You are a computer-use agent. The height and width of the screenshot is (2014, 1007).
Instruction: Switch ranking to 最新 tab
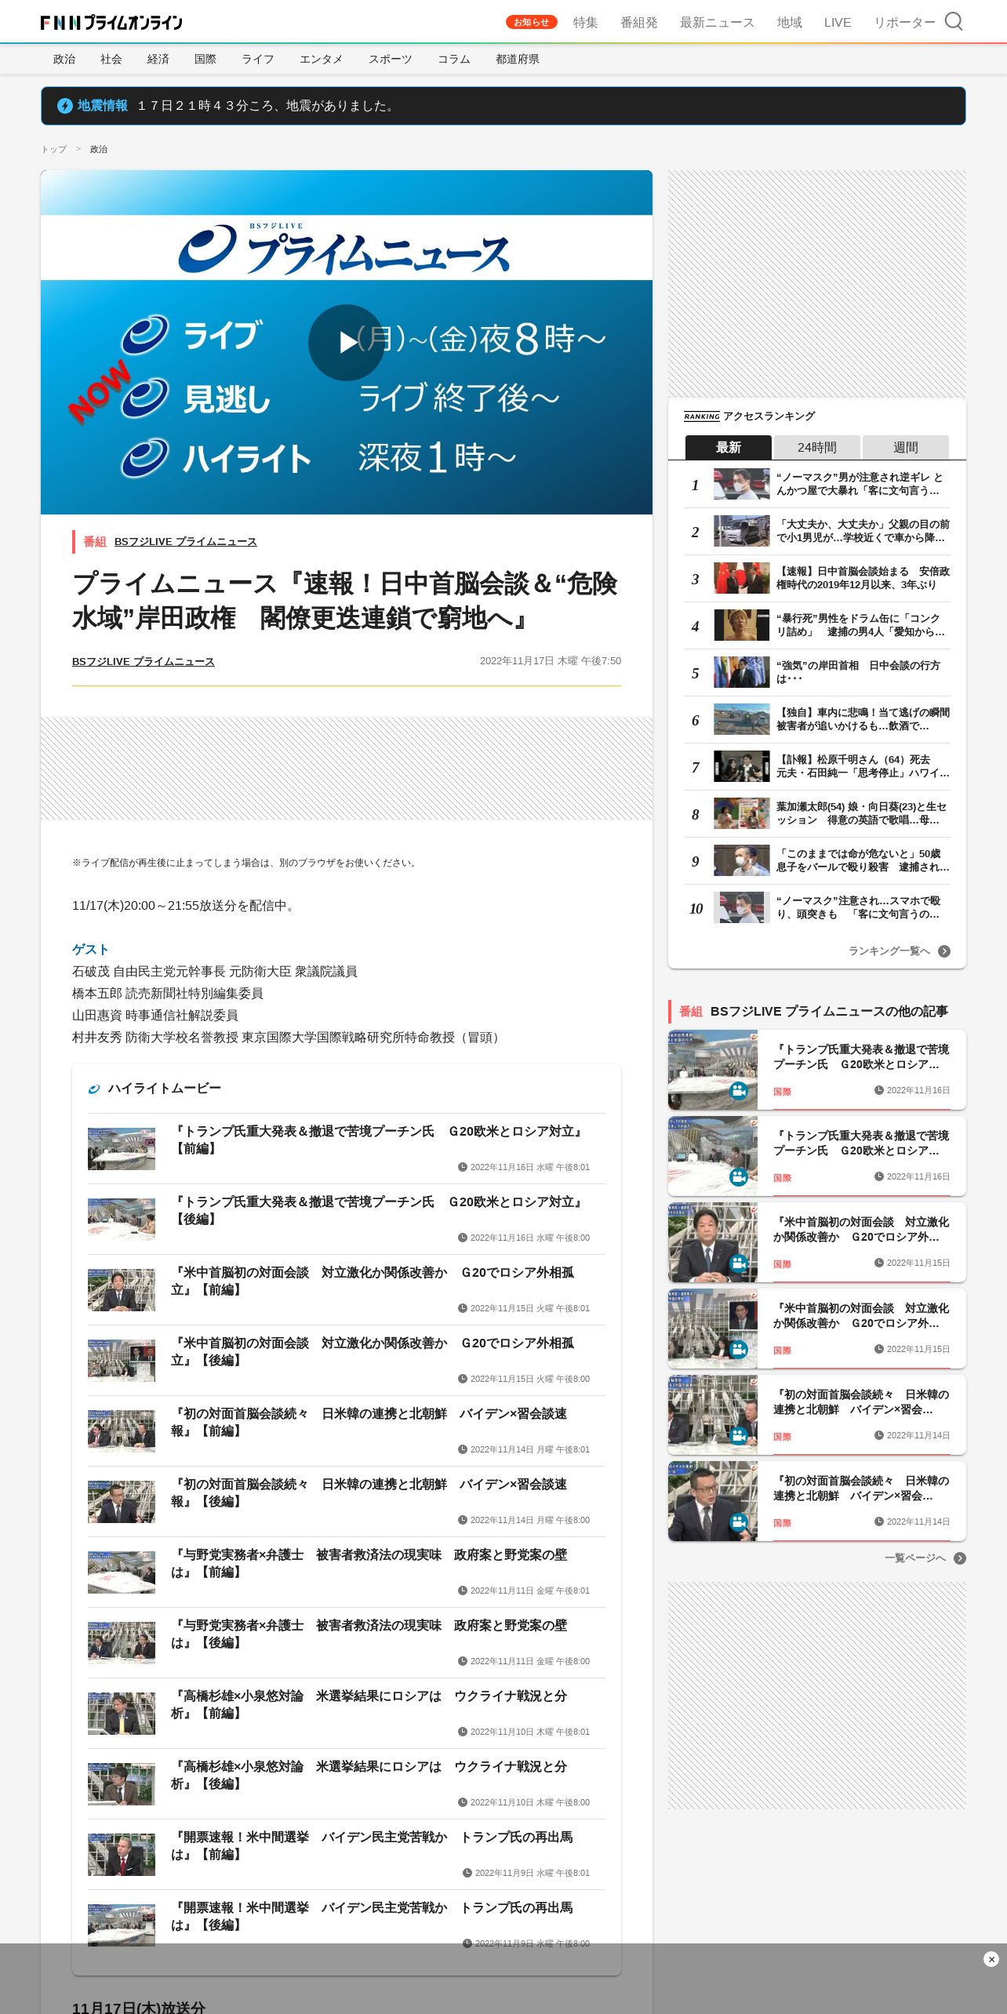pyautogui.click(x=728, y=447)
